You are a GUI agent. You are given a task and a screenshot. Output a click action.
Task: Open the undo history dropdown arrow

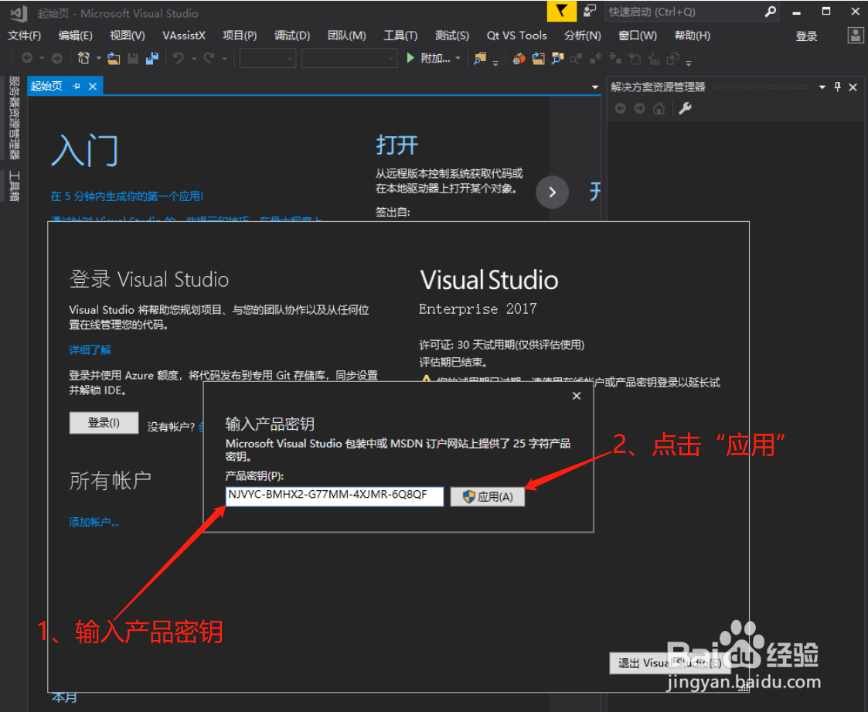[x=194, y=58]
